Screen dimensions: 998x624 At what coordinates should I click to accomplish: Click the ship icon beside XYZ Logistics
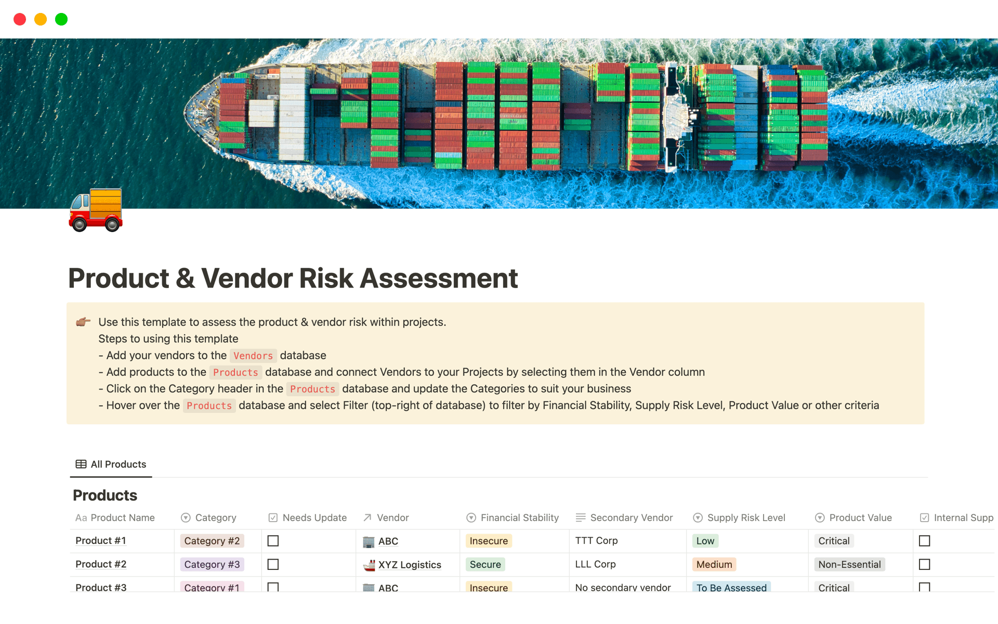[370, 565]
